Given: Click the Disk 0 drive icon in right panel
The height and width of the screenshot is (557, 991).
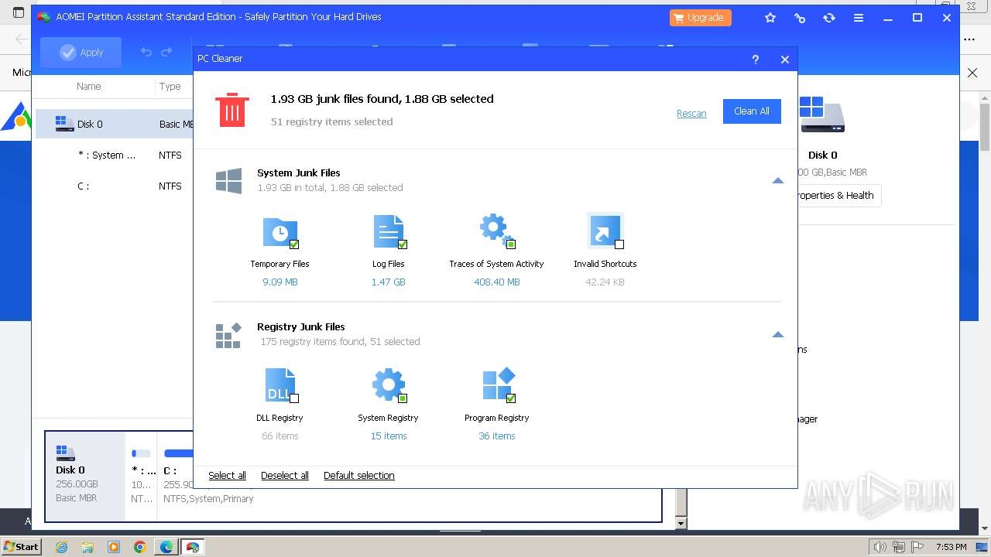Looking at the screenshot, I should point(822,115).
